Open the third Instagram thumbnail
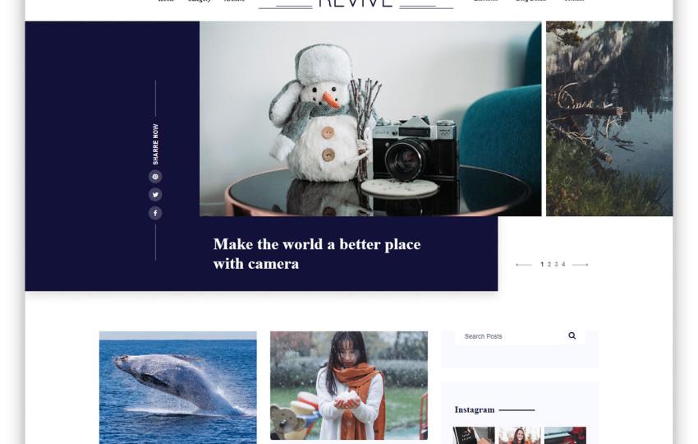 coord(565,436)
